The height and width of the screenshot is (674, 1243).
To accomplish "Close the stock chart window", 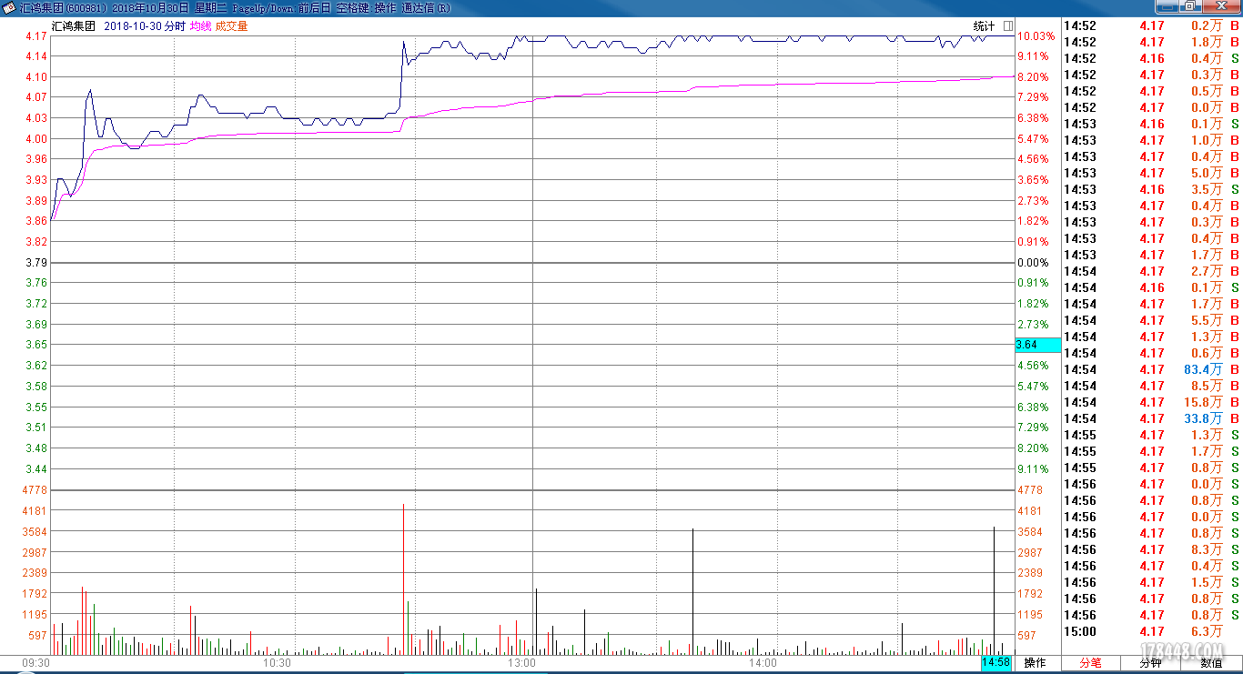I will point(1221,7).
